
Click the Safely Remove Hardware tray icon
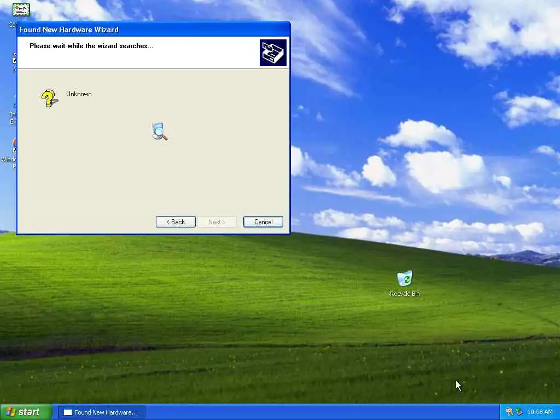(x=519, y=412)
